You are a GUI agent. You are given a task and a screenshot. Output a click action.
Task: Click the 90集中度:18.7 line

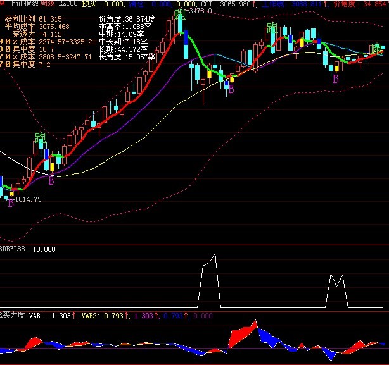[27, 49]
